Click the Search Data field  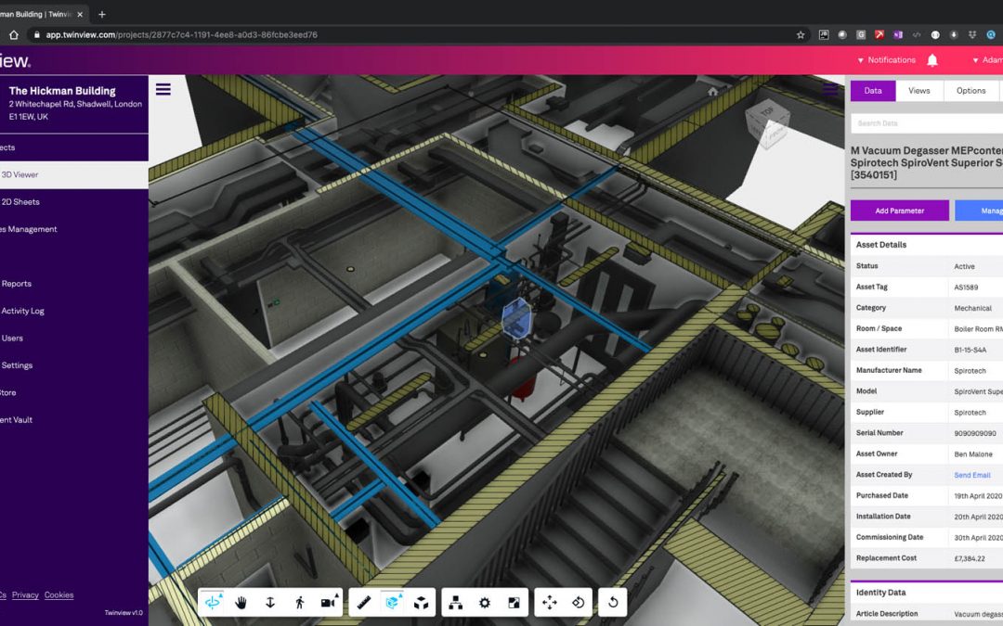coord(927,123)
